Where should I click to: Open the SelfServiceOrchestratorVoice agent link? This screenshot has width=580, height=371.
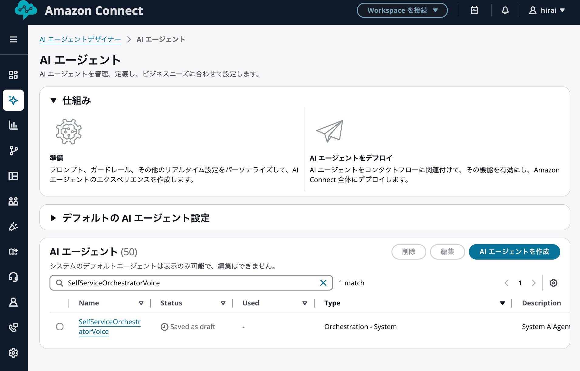pos(110,327)
